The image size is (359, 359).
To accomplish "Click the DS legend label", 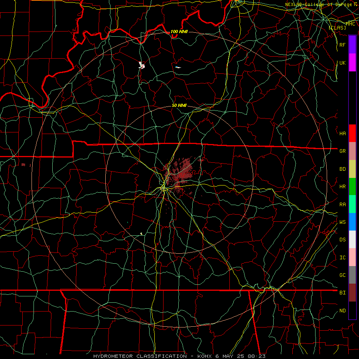I will point(342,240).
